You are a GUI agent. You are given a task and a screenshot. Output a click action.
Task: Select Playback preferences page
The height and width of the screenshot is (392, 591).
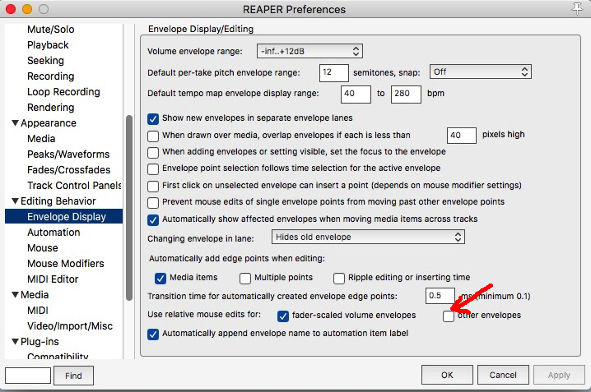(48, 45)
